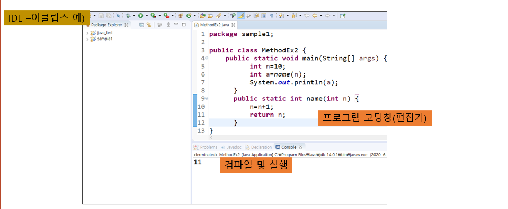Click the External Tools run icon

[166, 15]
